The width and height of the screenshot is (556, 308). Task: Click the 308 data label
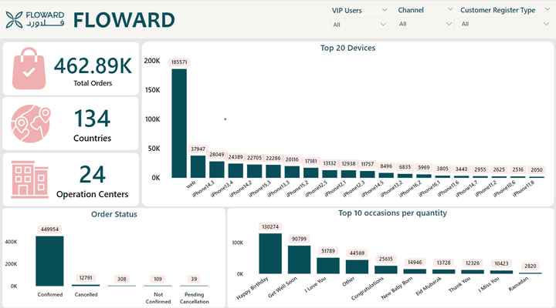tap(122, 279)
